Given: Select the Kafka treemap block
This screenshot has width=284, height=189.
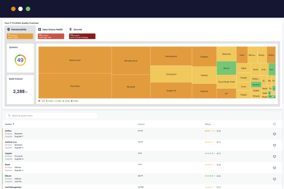Looking at the screenshot, I should click(x=244, y=68).
